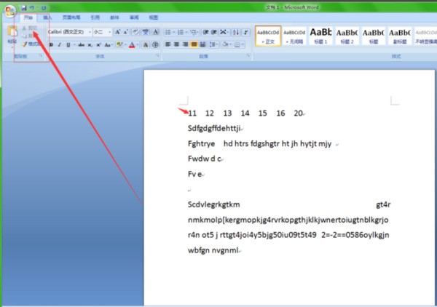Click the Cut (剪切) command

[x=30, y=27]
